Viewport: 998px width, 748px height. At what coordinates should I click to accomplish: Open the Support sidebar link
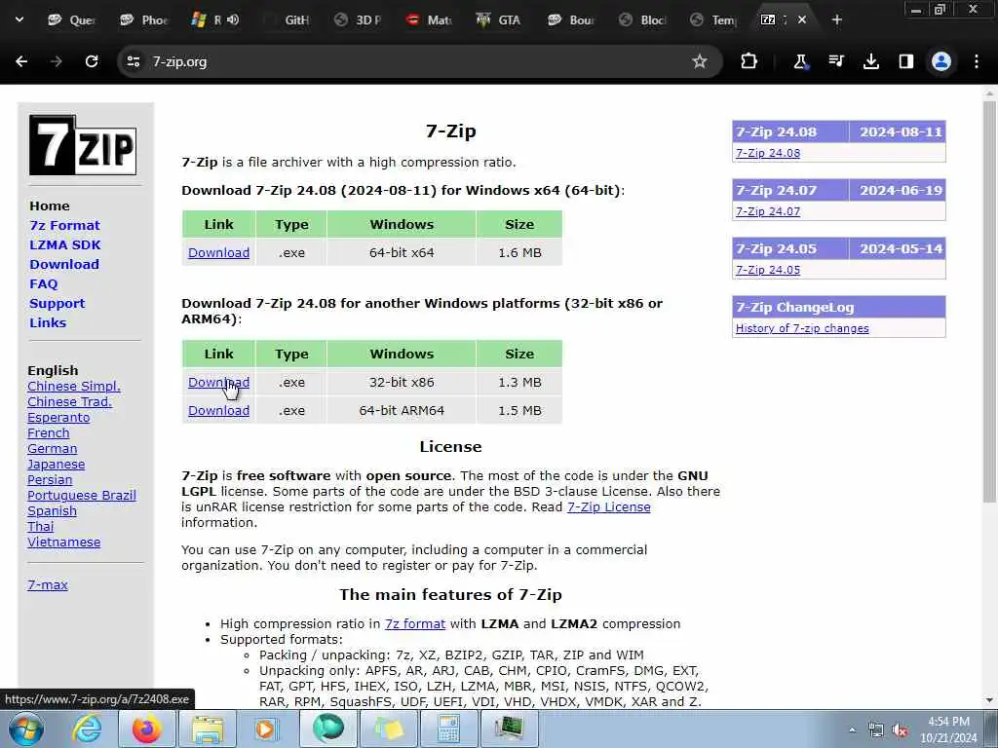(x=57, y=304)
